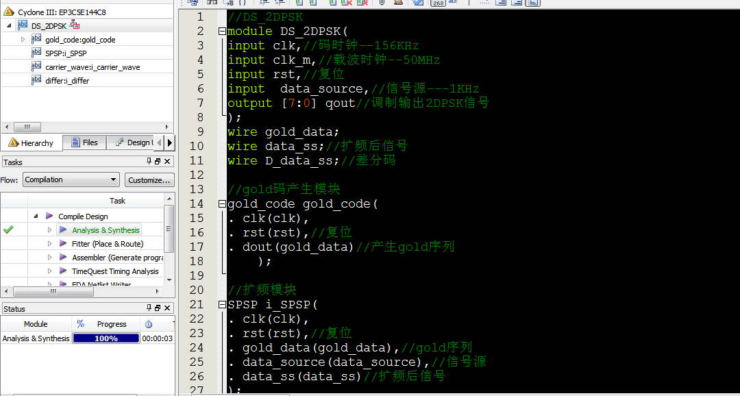The height and width of the screenshot is (396, 740).
Task: Click the Customize... button
Action: (149, 180)
